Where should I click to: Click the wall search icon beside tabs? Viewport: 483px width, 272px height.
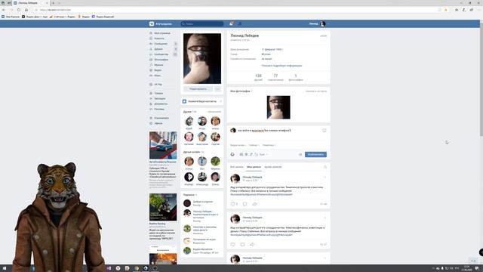click(x=325, y=167)
